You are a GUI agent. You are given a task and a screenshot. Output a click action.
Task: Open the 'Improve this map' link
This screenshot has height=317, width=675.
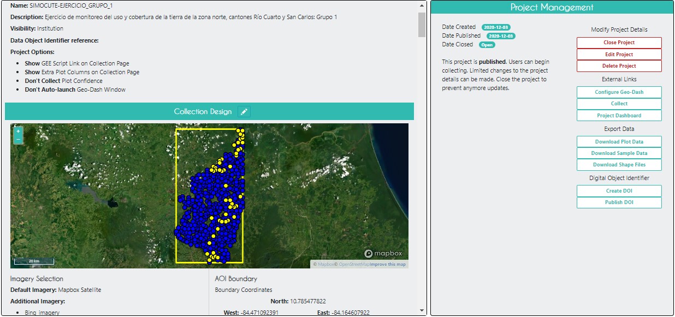[x=388, y=265]
